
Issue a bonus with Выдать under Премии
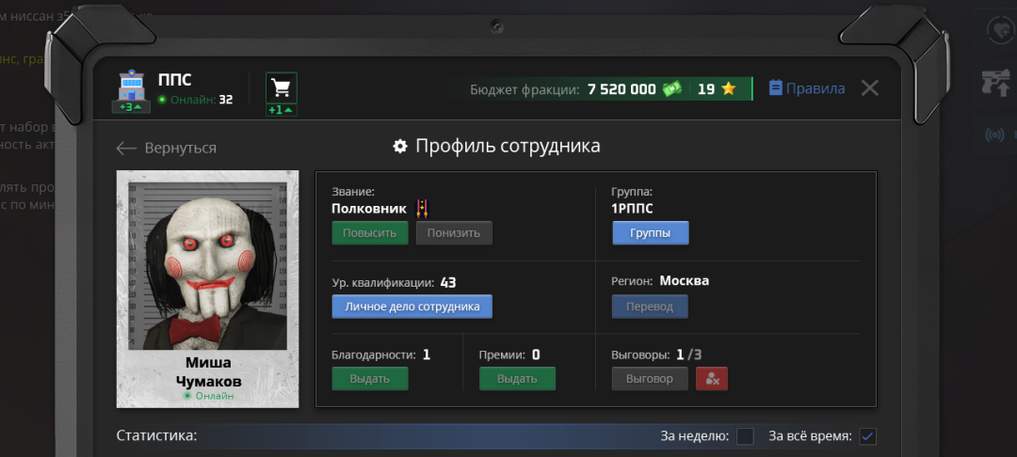click(x=517, y=379)
